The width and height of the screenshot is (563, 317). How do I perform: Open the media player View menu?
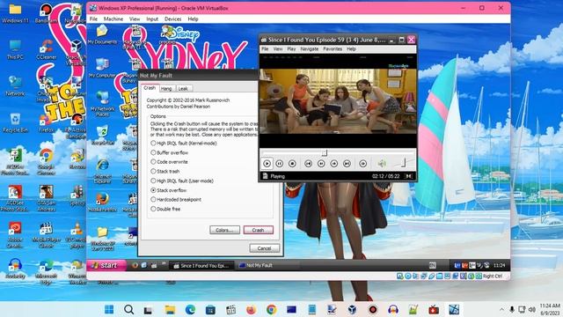click(x=278, y=48)
